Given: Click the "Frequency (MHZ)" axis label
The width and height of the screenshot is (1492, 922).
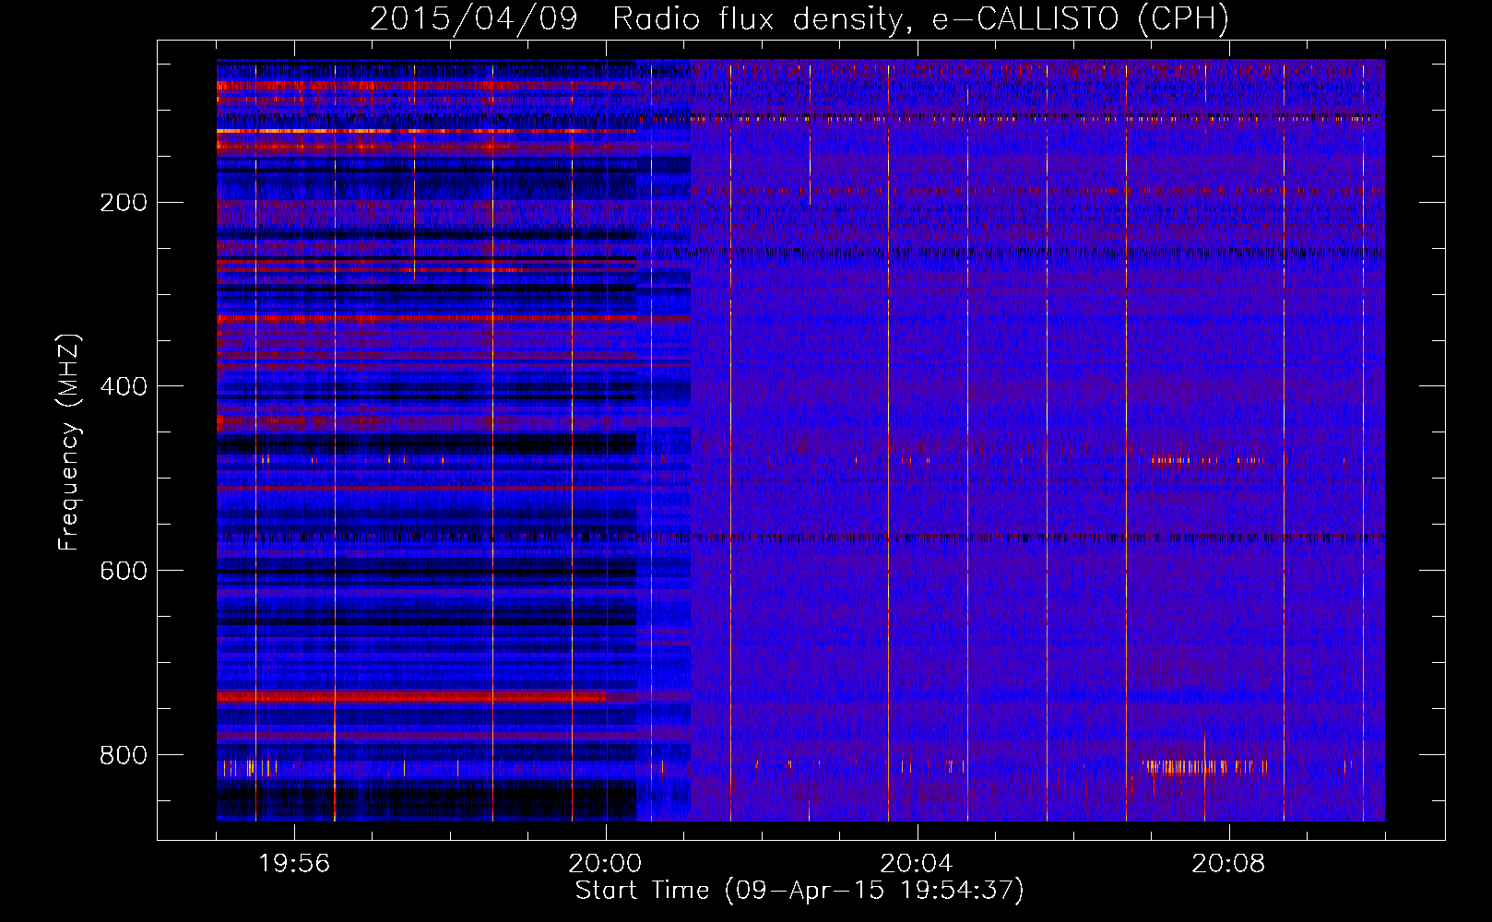Looking at the screenshot, I should (x=69, y=442).
